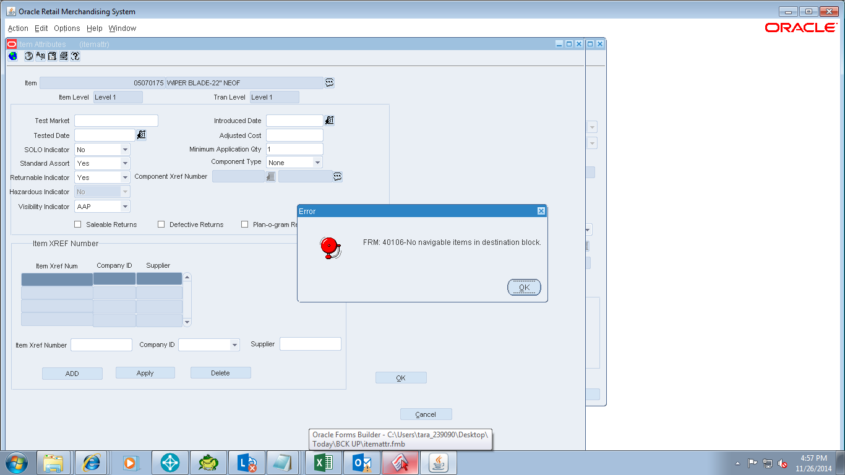
Task: Click comment icon after Component Xref description
Action: tap(338, 176)
